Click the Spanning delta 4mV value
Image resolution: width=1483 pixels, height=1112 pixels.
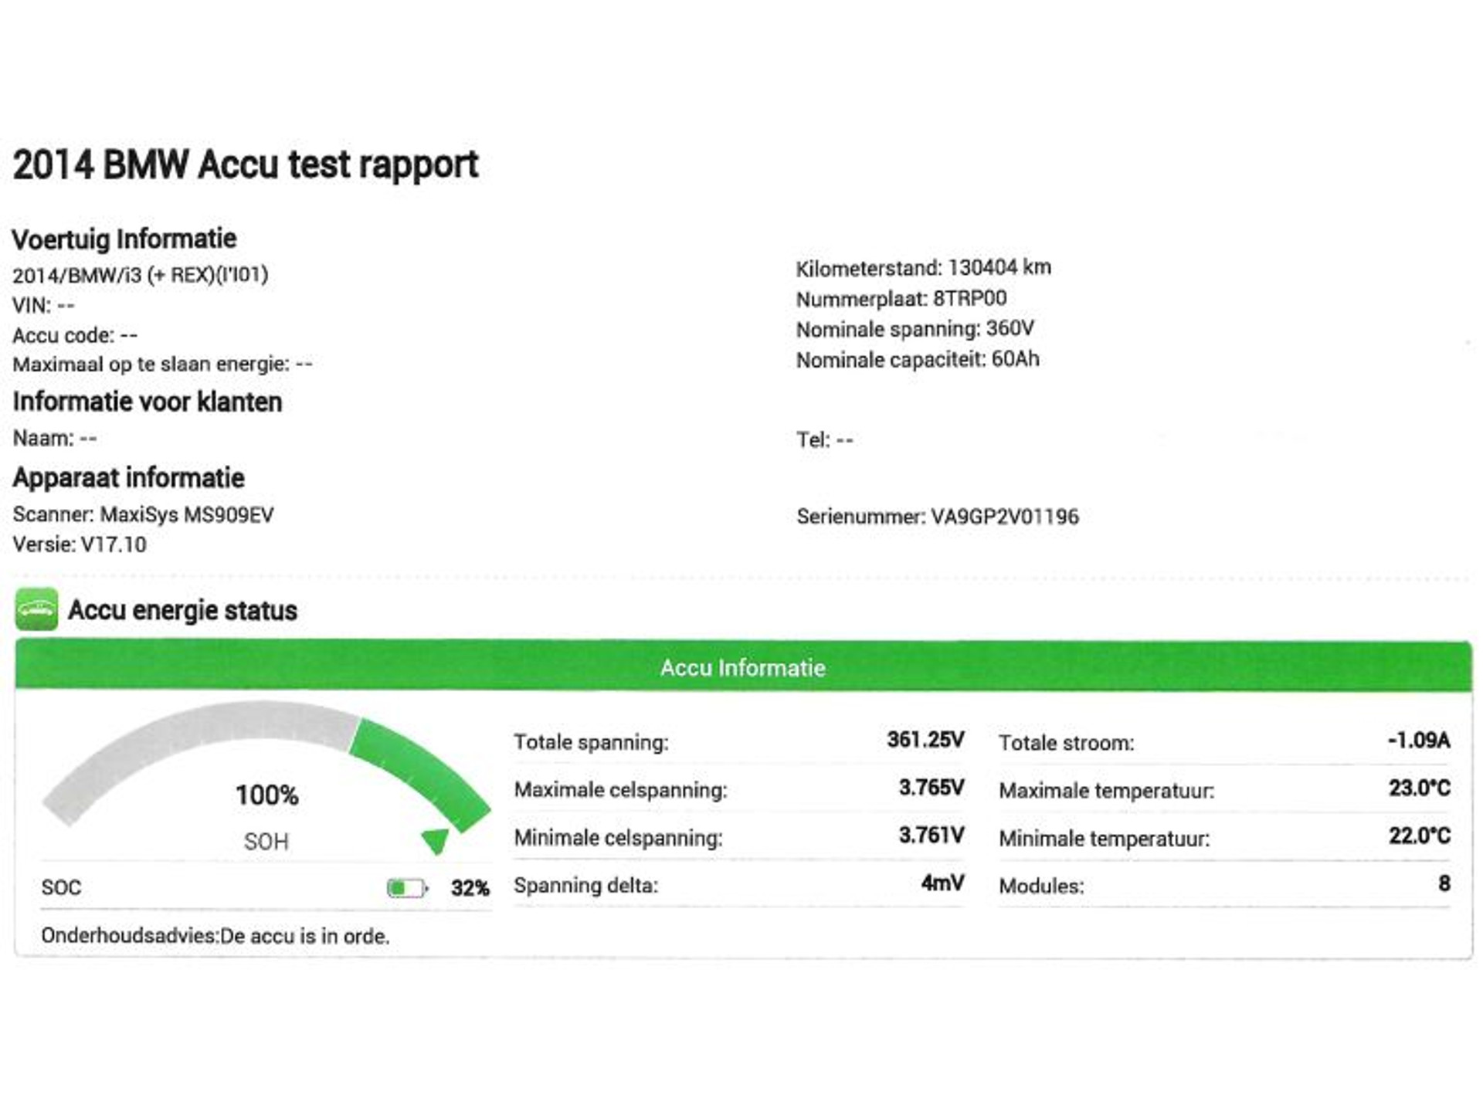[942, 883]
